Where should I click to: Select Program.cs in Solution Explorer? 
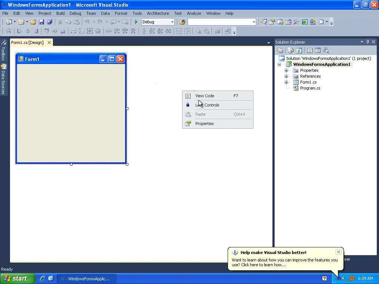310,88
